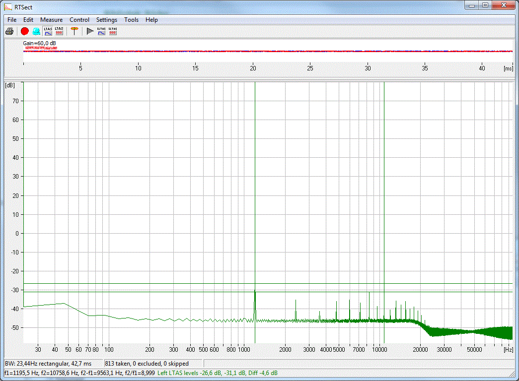519x381 pixels.
Task: Click the [ms] time axis unit label
Action: click(x=509, y=68)
